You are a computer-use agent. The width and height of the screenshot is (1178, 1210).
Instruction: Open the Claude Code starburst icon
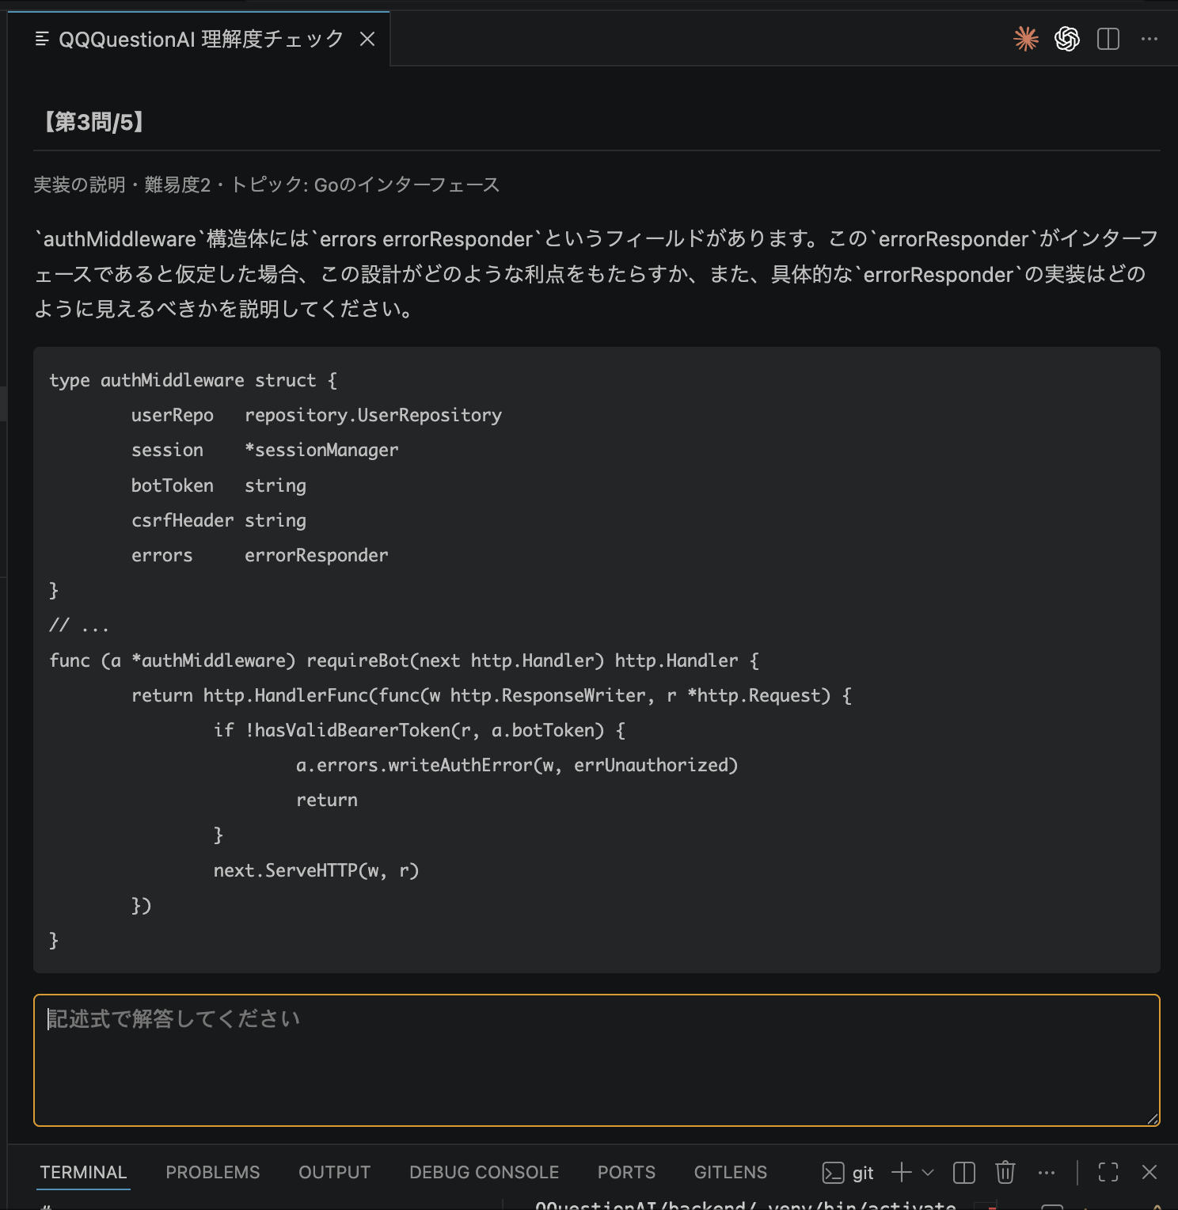(x=1026, y=39)
